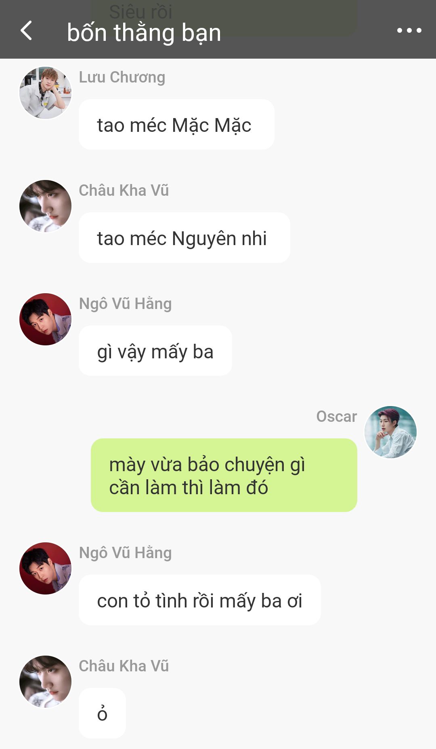Click the group title "bốn thằng bạn"

(x=144, y=33)
